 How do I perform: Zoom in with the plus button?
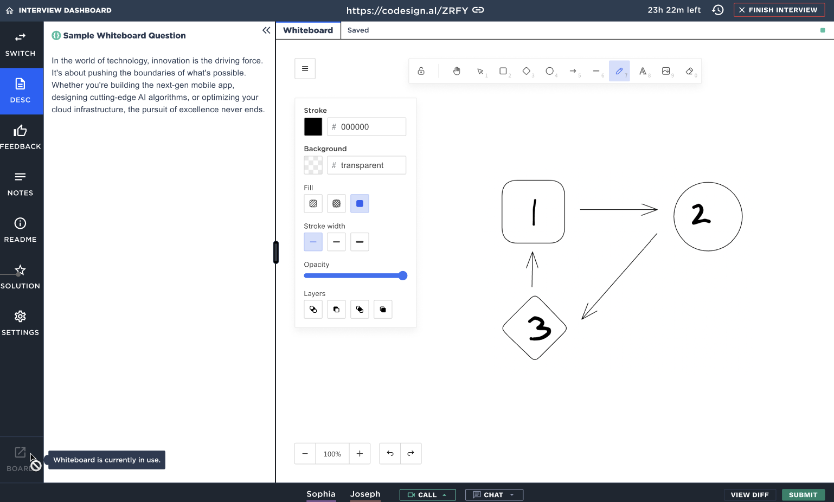coord(360,454)
